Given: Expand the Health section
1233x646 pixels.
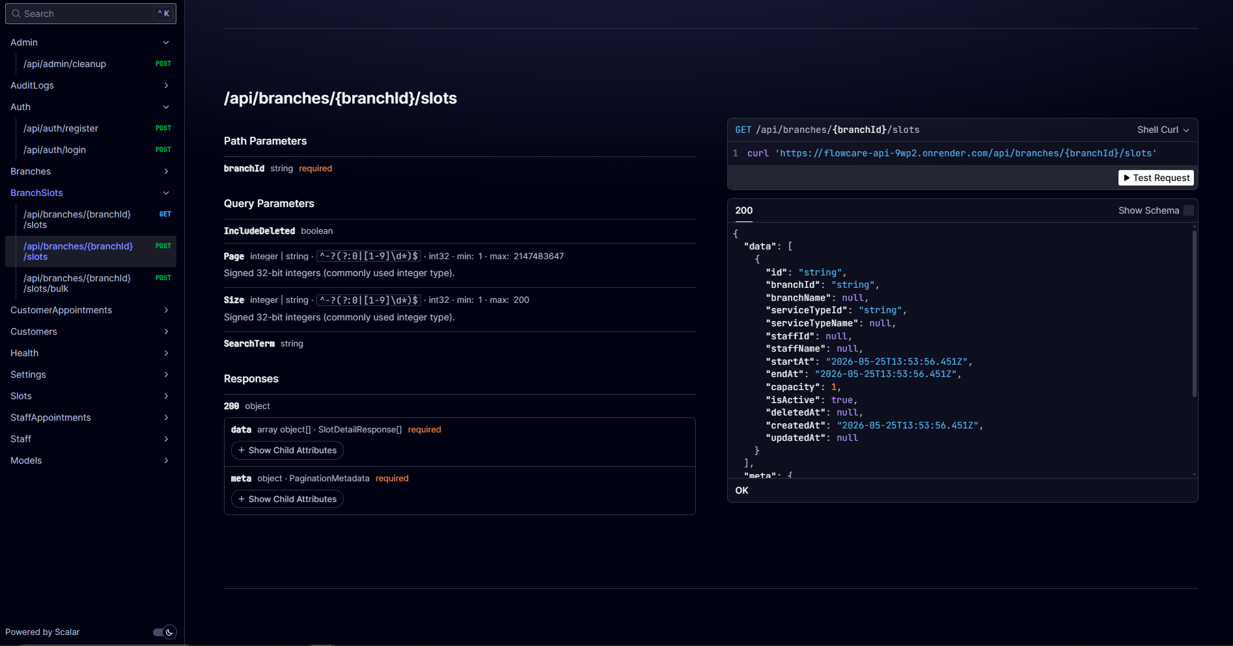Looking at the screenshot, I should click(166, 353).
